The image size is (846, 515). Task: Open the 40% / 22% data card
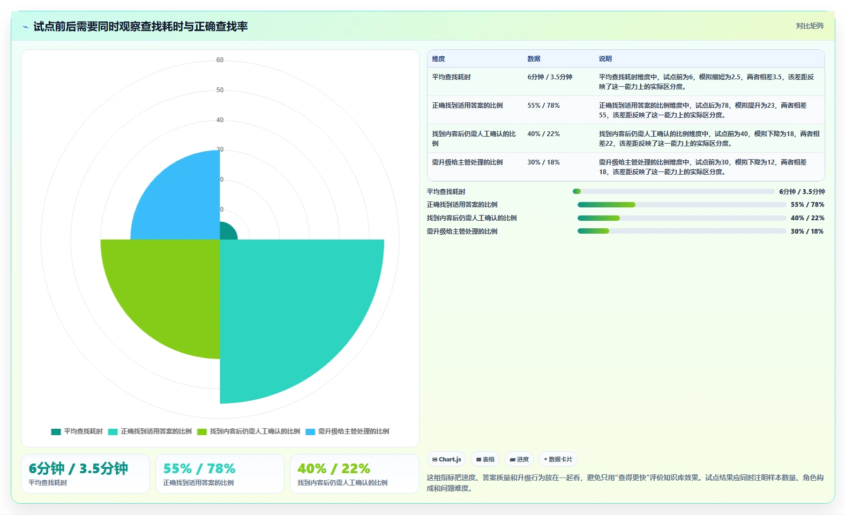[354, 474]
